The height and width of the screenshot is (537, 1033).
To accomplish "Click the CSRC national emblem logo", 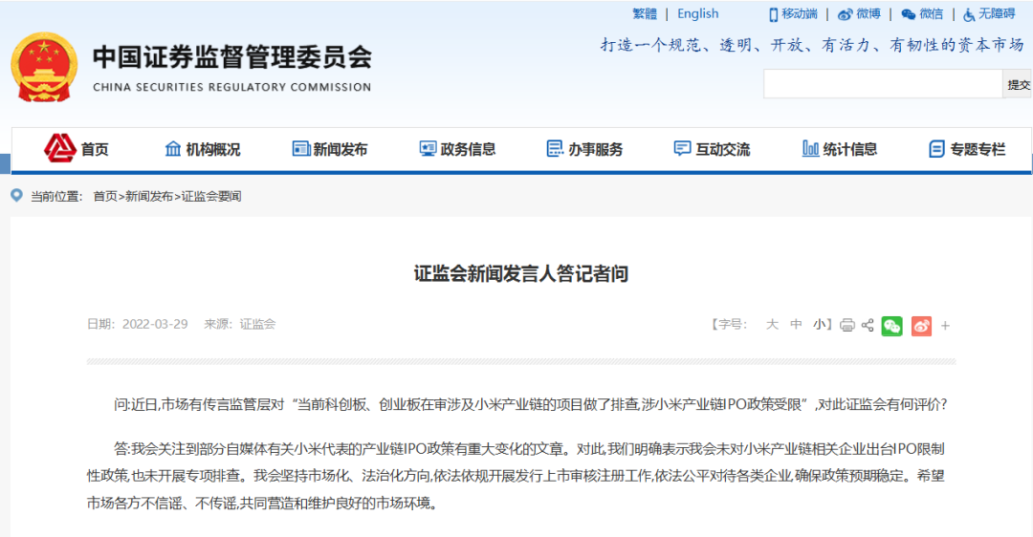I will coord(44,67).
